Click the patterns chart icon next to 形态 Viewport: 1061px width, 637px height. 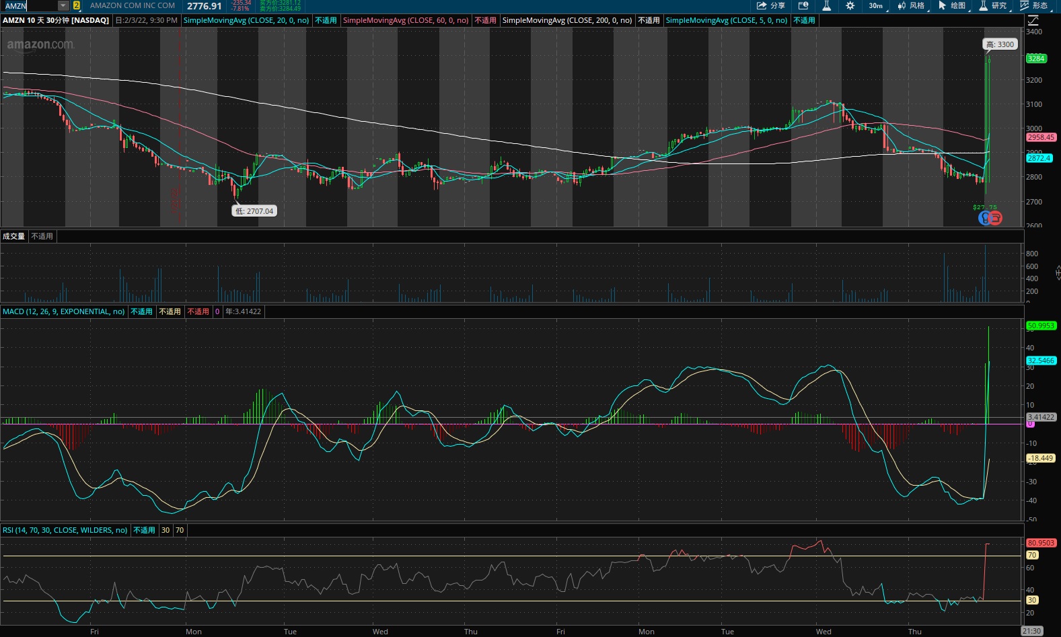pyautogui.click(x=1025, y=5)
